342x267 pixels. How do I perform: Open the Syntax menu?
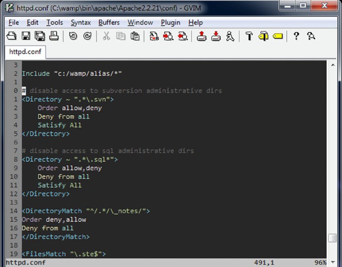pos(81,22)
